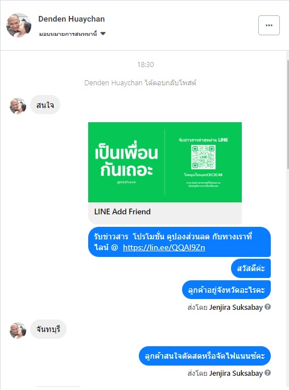Click Denden Huaychan's header profile picture
This screenshot has width=289, height=390.
(x=19, y=26)
